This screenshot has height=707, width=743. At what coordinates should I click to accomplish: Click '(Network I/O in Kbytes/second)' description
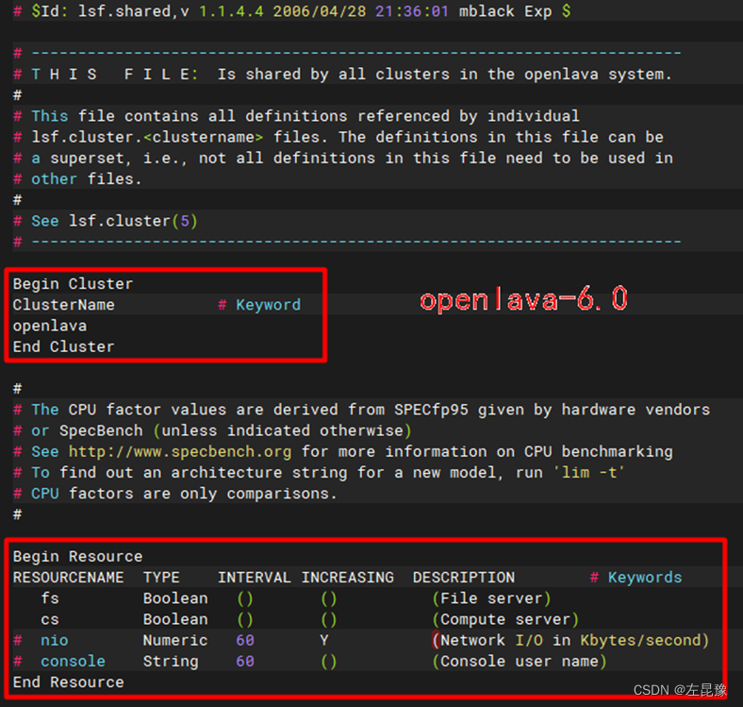coord(570,641)
